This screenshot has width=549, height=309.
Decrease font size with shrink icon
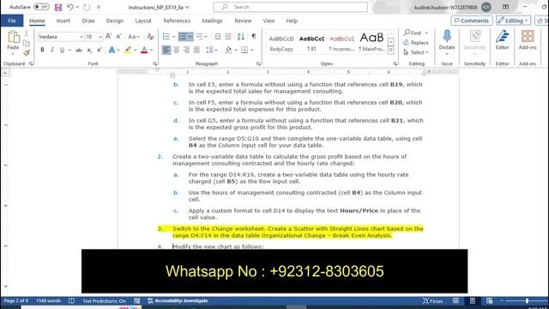[119, 36]
